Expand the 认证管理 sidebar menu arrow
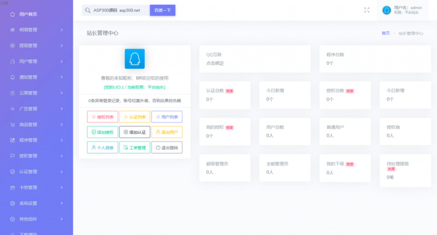Image resolution: width=437 pixels, height=235 pixels. coord(62,172)
